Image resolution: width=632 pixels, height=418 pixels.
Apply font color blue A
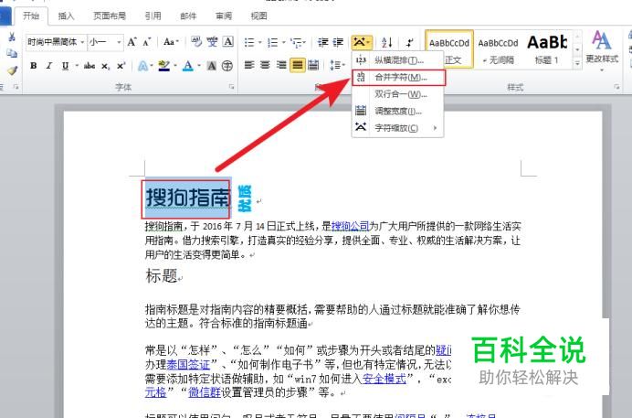point(188,66)
